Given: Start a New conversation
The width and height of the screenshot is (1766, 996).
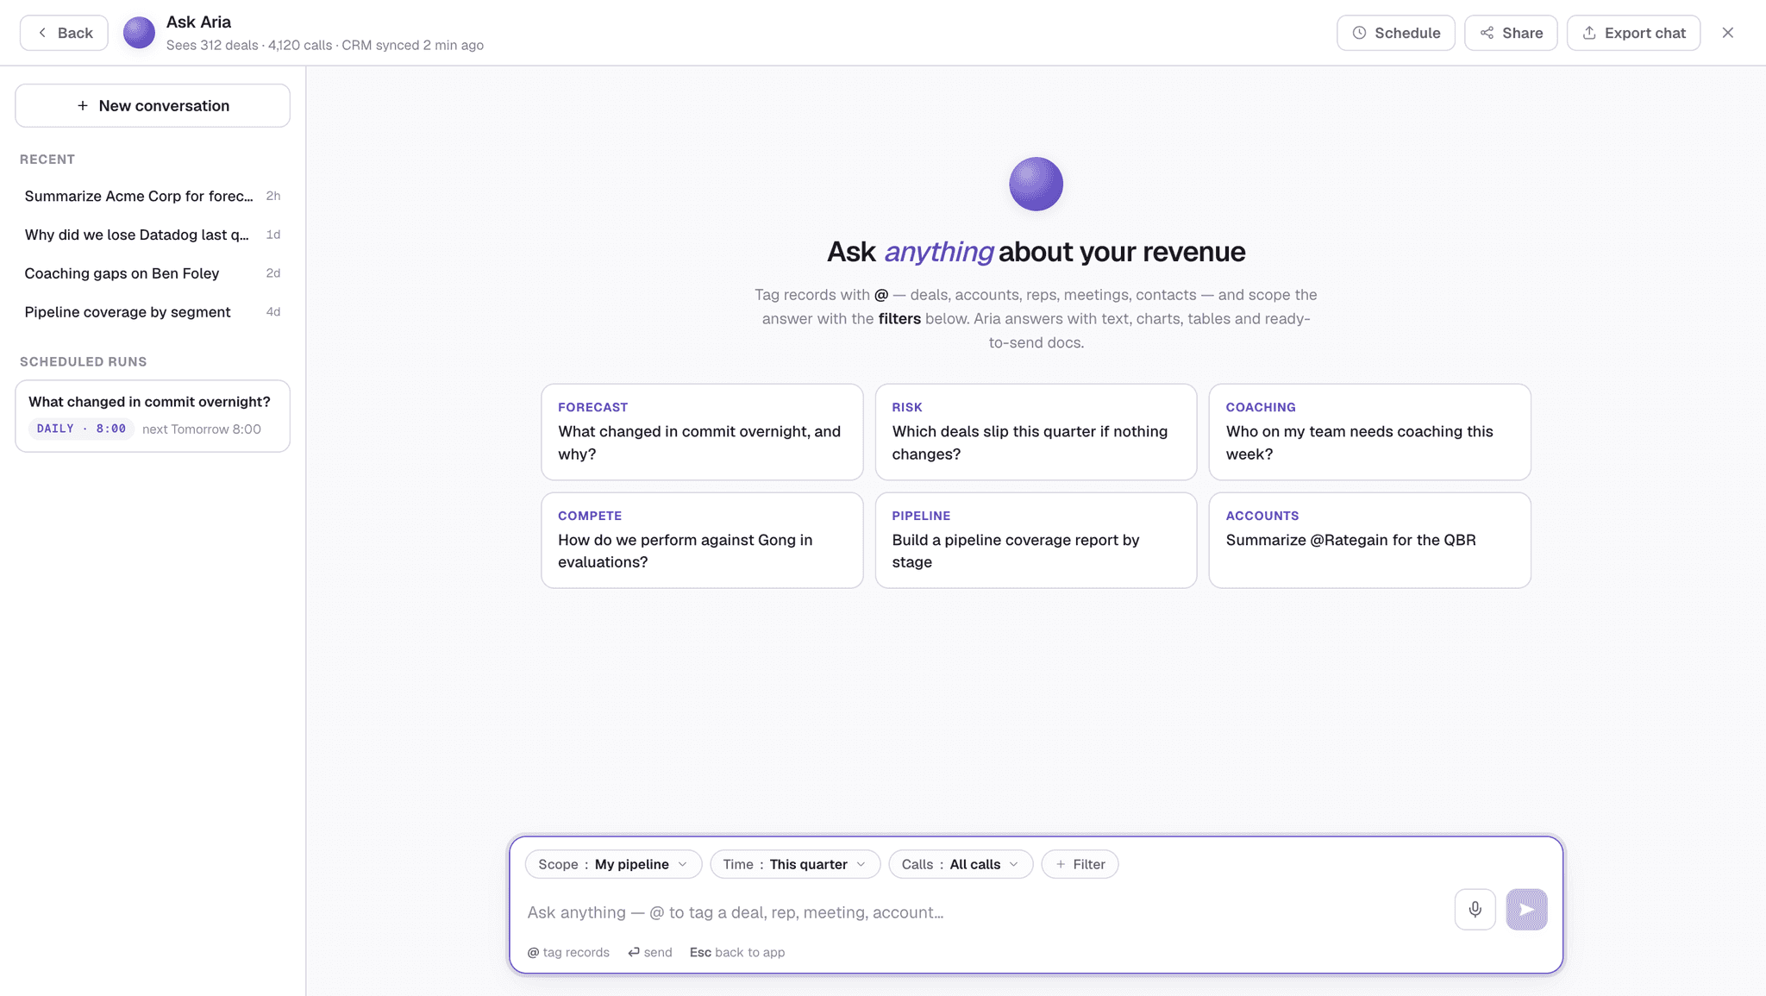Looking at the screenshot, I should point(153,105).
